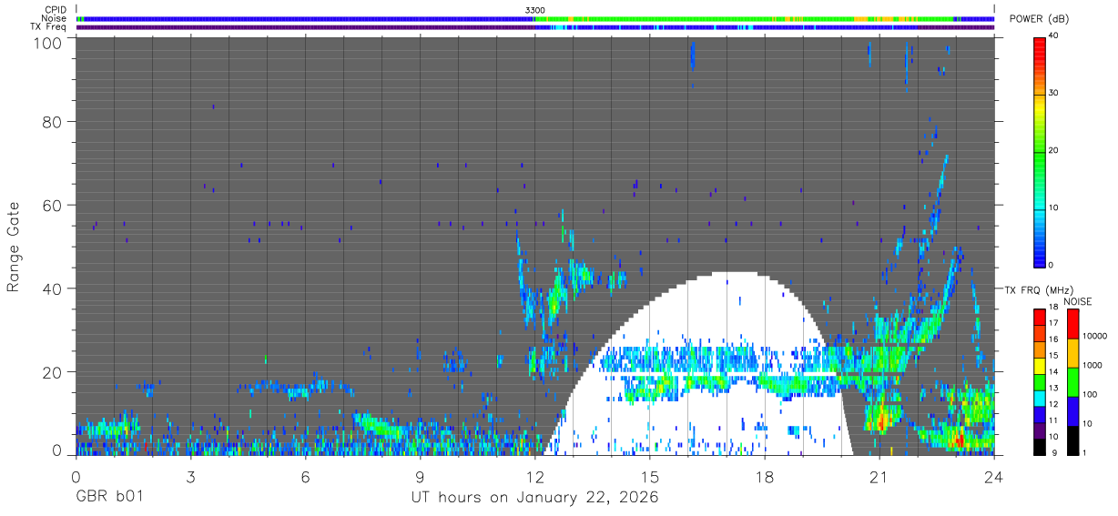
Task: Click the CPID value '3300'
Action: [535, 10]
